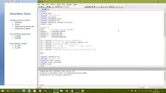Open the Project menu
The height and width of the screenshot is (93, 166).
[53, 4]
